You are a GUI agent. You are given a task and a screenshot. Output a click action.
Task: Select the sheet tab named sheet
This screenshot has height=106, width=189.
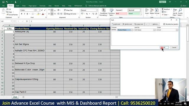pyautogui.click(x=15, y=97)
